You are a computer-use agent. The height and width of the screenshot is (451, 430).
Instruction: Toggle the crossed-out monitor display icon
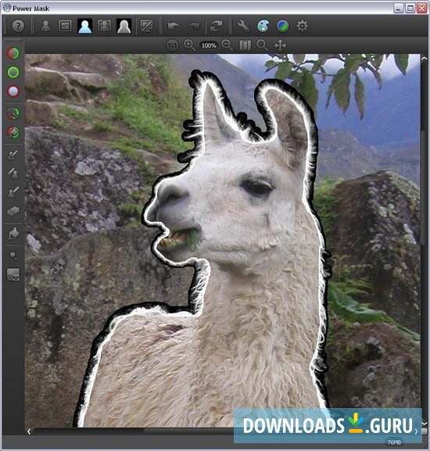click(x=147, y=26)
